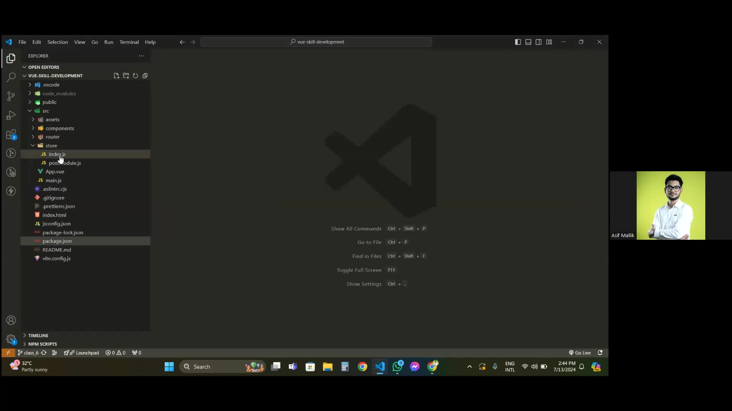Image resolution: width=732 pixels, height=411 pixels.
Task: Open VS Code notifications bell
Action: pyautogui.click(x=600, y=353)
